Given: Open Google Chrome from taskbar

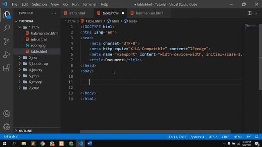Looking at the screenshot, I should (x=43, y=143).
